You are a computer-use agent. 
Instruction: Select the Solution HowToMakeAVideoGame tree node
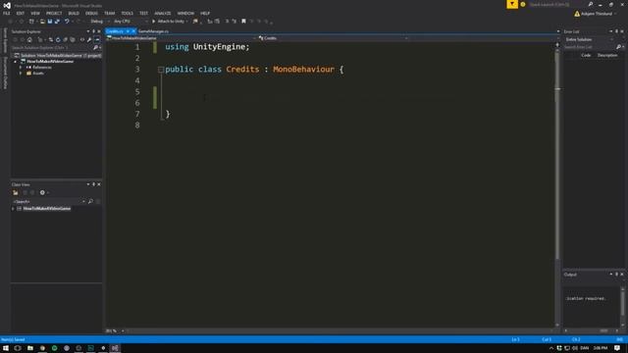point(58,55)
